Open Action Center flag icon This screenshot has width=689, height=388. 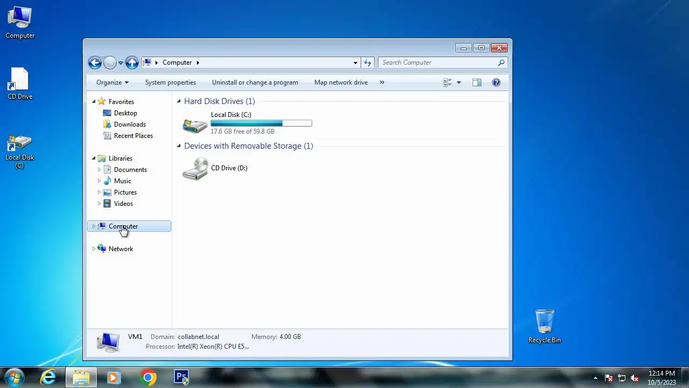(x=609, y=378)
